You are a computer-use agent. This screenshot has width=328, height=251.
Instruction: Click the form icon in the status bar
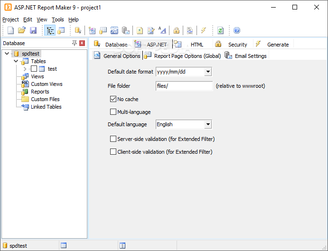[x=122, y=245]
